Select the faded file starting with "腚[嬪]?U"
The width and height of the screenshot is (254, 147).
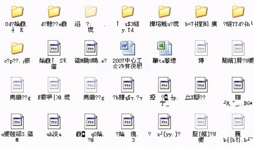tap(201, 122)
